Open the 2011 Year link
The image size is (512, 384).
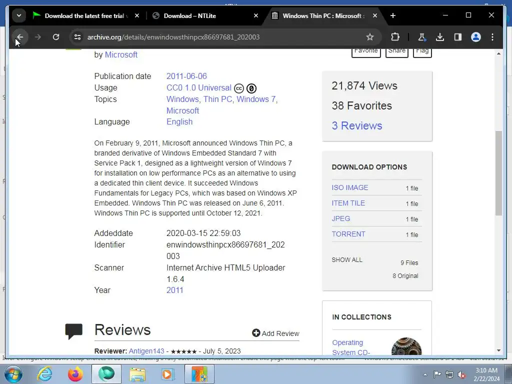[x=174, y=290]
